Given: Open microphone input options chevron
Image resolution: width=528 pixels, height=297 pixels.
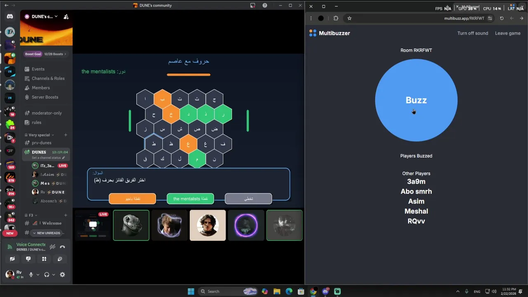Looking at the screenshot, I should point(38,275).
